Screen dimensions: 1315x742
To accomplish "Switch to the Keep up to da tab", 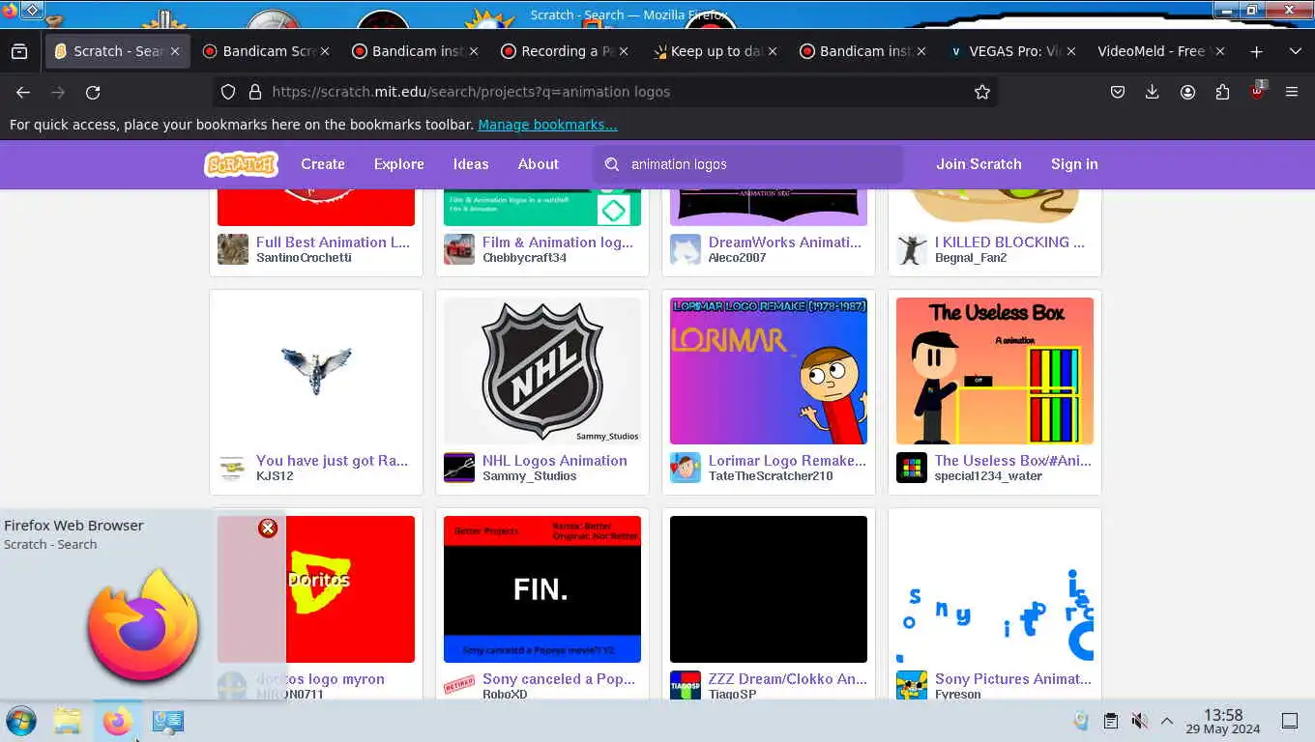I will (715, 51).
